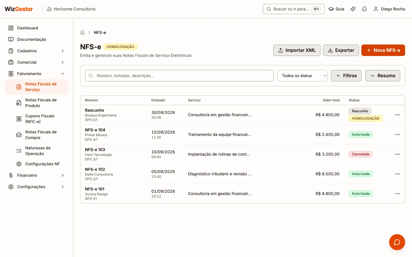Click the Número, tomador, descrição search field
Image resolution: width=412 pixels, height=257 pixels.
(x=179, y=76)
